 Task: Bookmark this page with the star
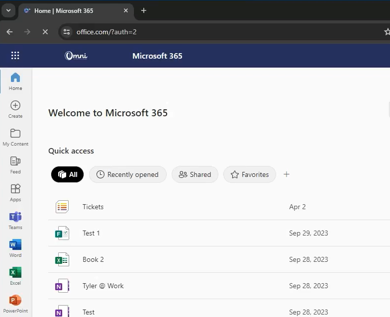coord(387,32)
